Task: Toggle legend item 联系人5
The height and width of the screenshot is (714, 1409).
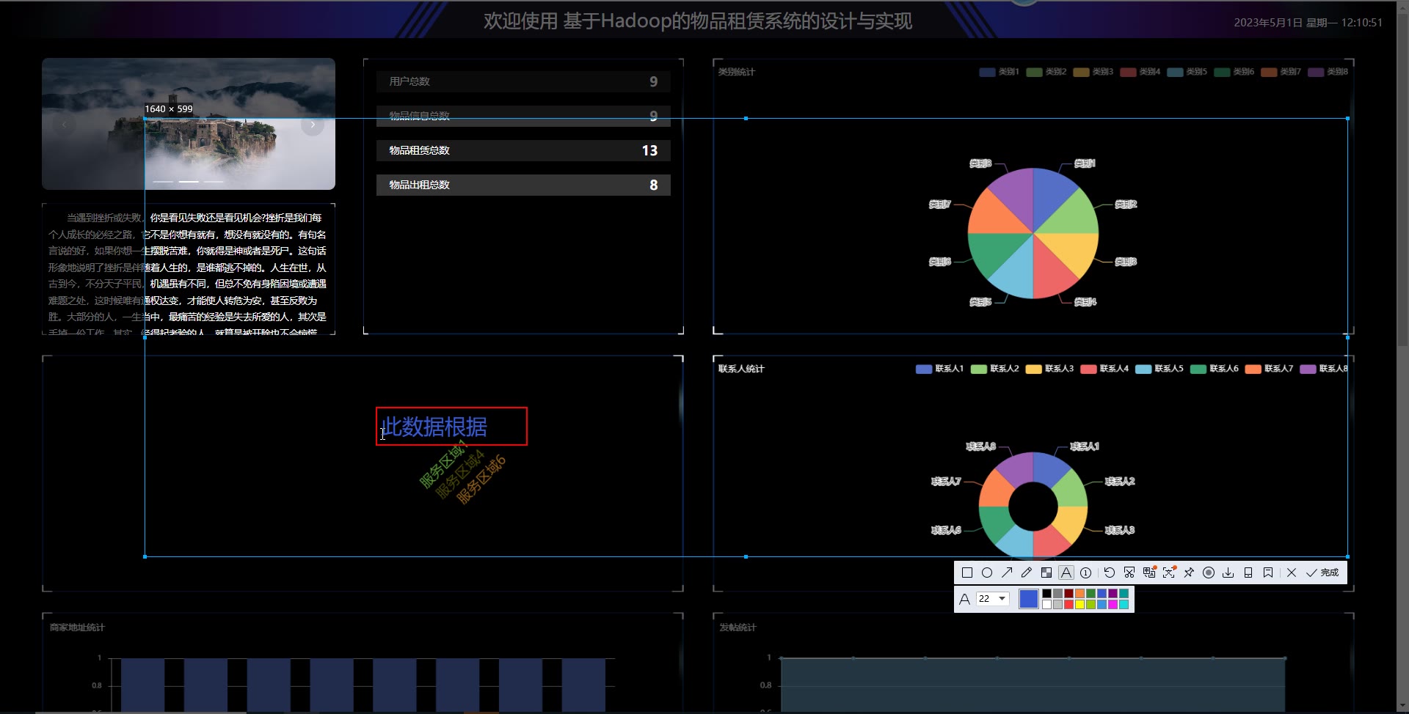Action: (x=1159, y=369)
